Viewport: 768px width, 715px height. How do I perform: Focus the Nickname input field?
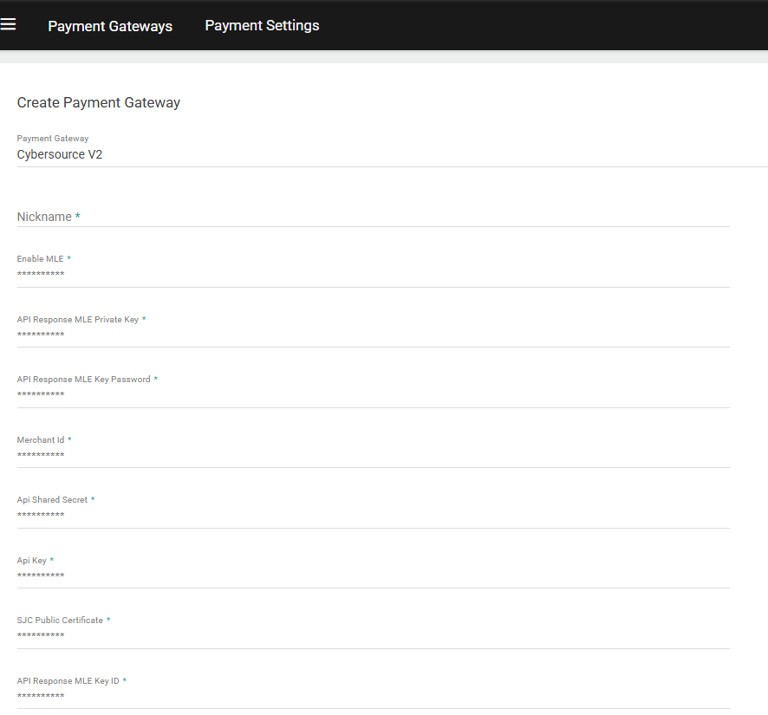point(374,217)
